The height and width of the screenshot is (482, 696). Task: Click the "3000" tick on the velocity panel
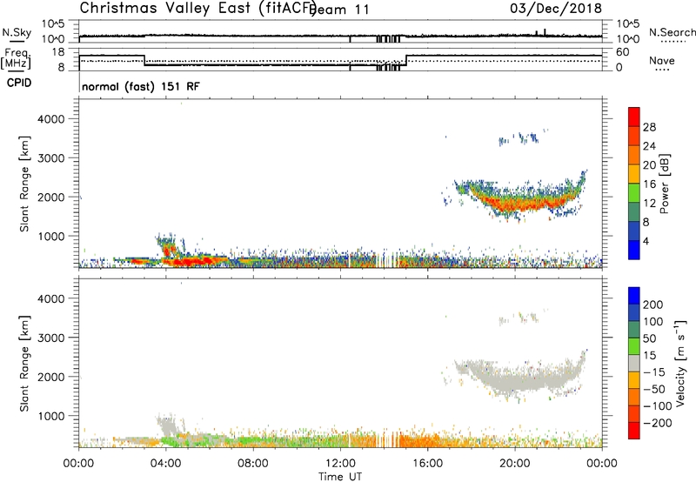point(51,338)
